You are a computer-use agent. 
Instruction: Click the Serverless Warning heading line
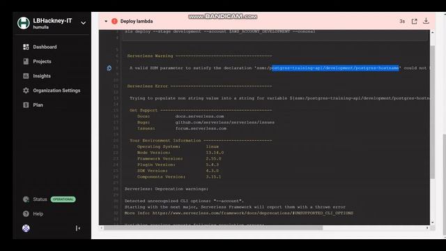[x=199, y=56]
